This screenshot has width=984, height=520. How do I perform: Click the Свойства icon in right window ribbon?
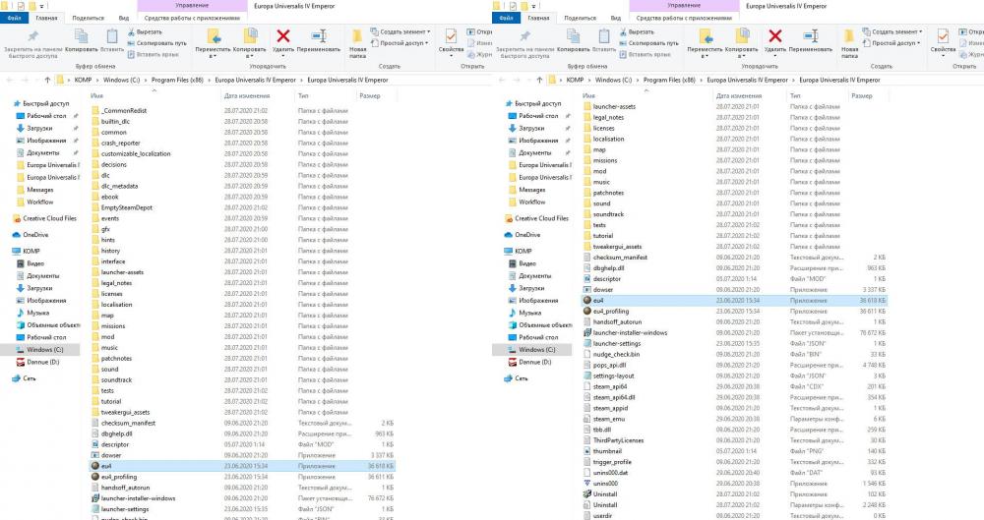click(944, 36)
